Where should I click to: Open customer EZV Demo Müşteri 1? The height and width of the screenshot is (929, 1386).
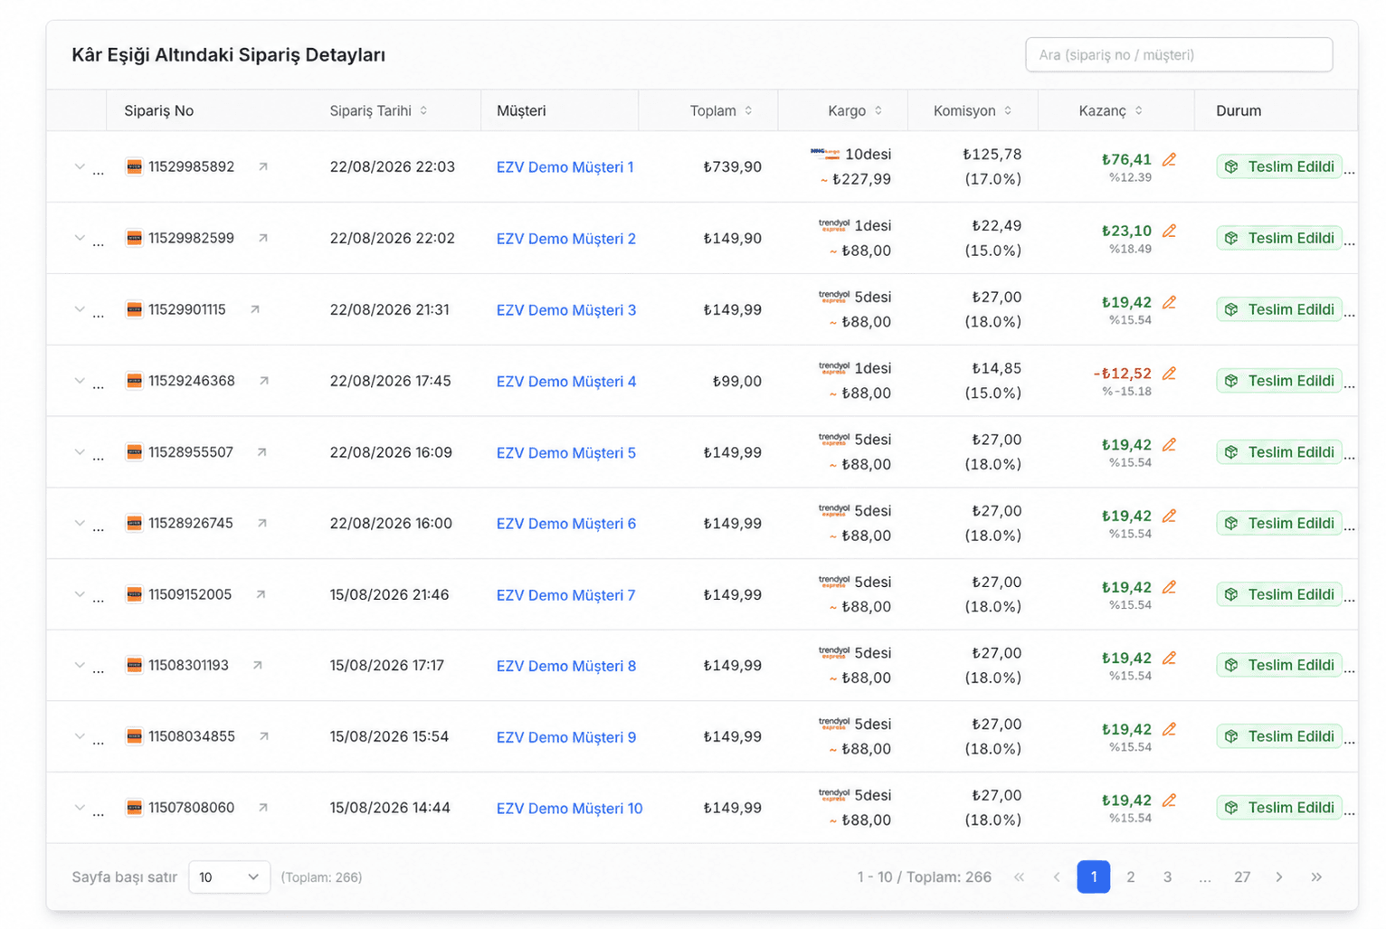565,167
